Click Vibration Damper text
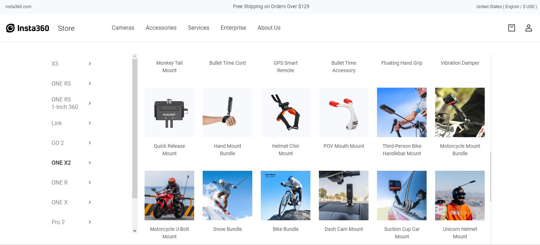Image resolution: width=540 pixels, height=245 pixels. click(460, 63)
